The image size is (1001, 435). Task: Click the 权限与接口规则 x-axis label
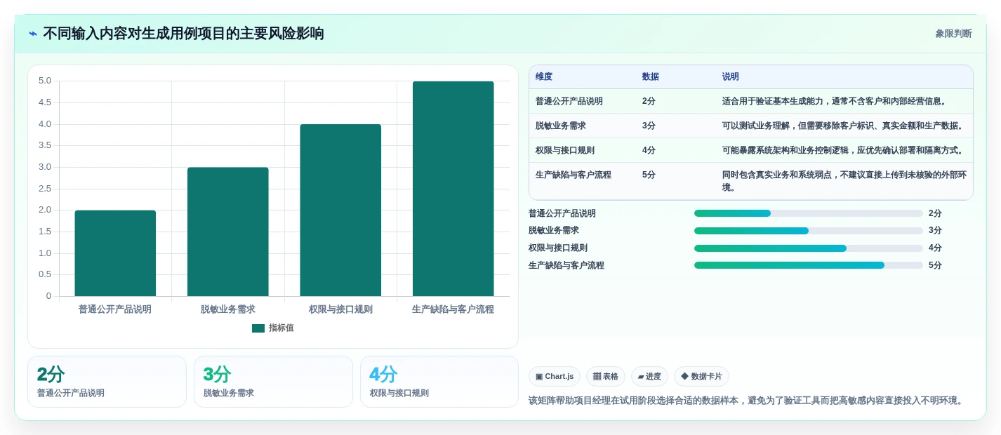coord(340,309)
